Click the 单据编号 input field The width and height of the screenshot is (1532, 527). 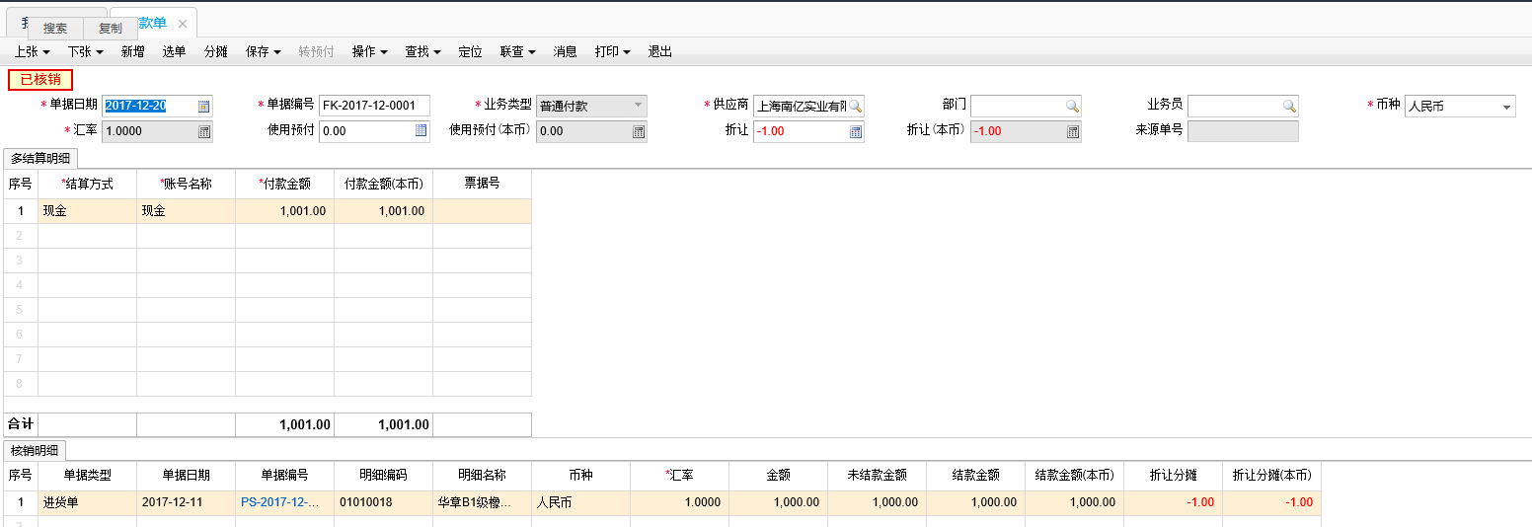(374, 107)
